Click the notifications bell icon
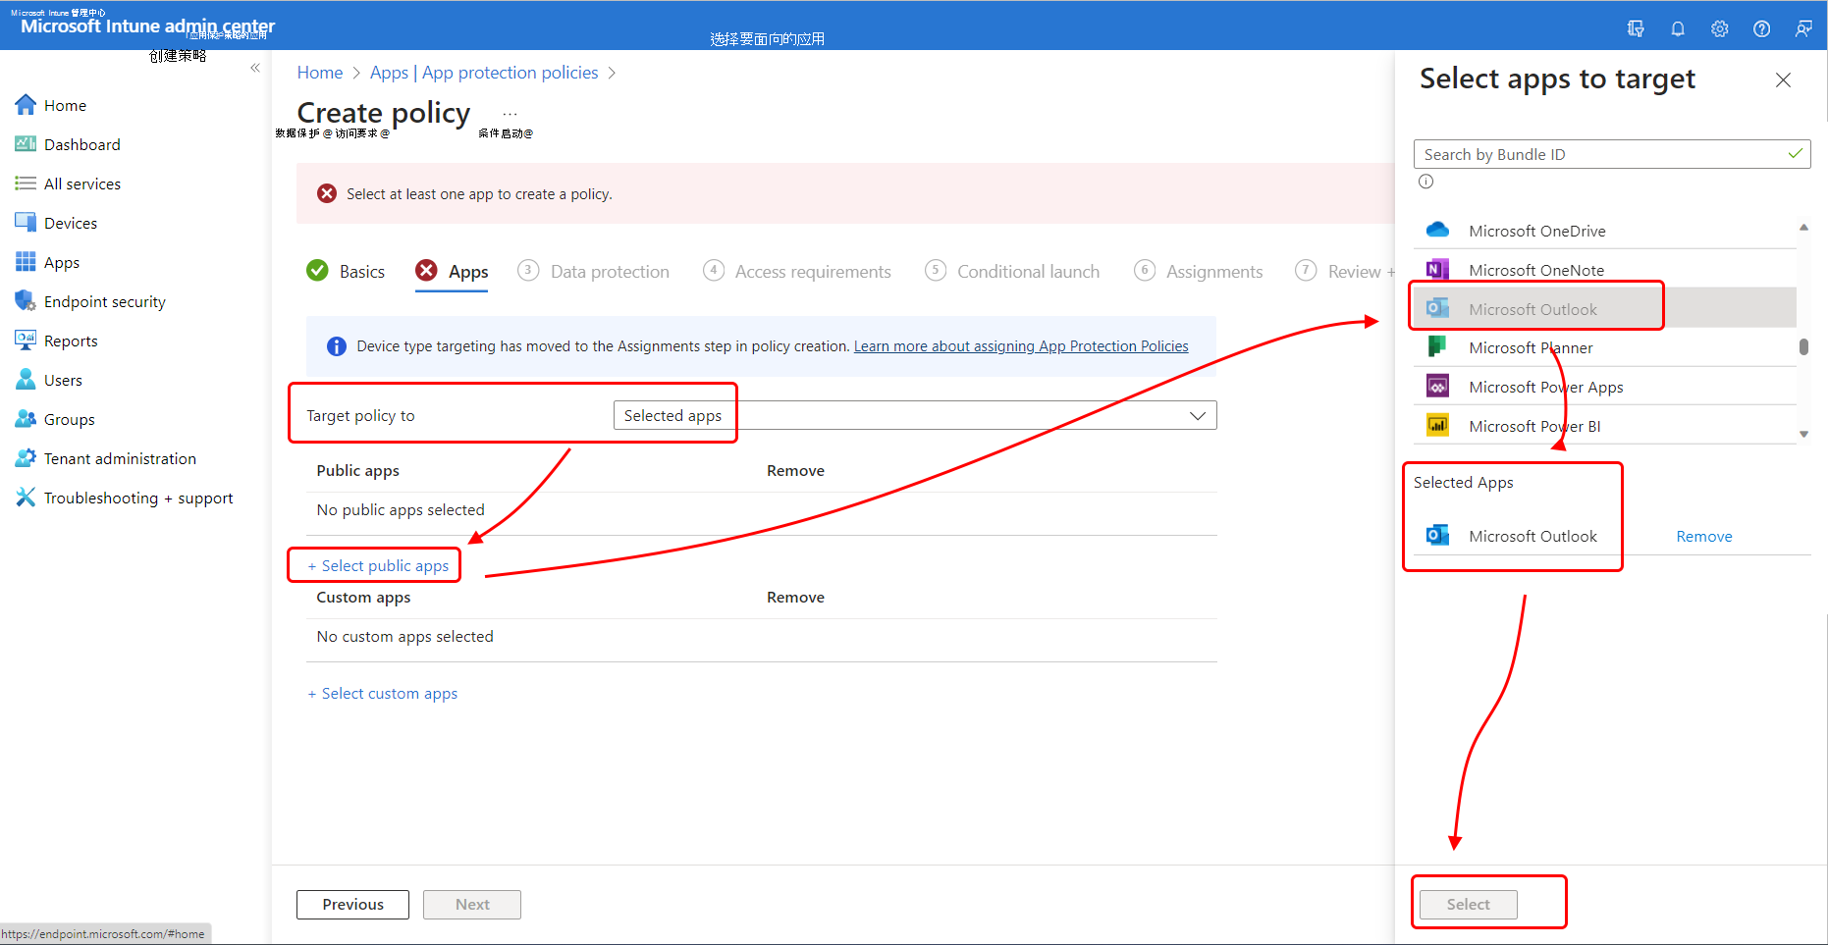 (1678, 28)
